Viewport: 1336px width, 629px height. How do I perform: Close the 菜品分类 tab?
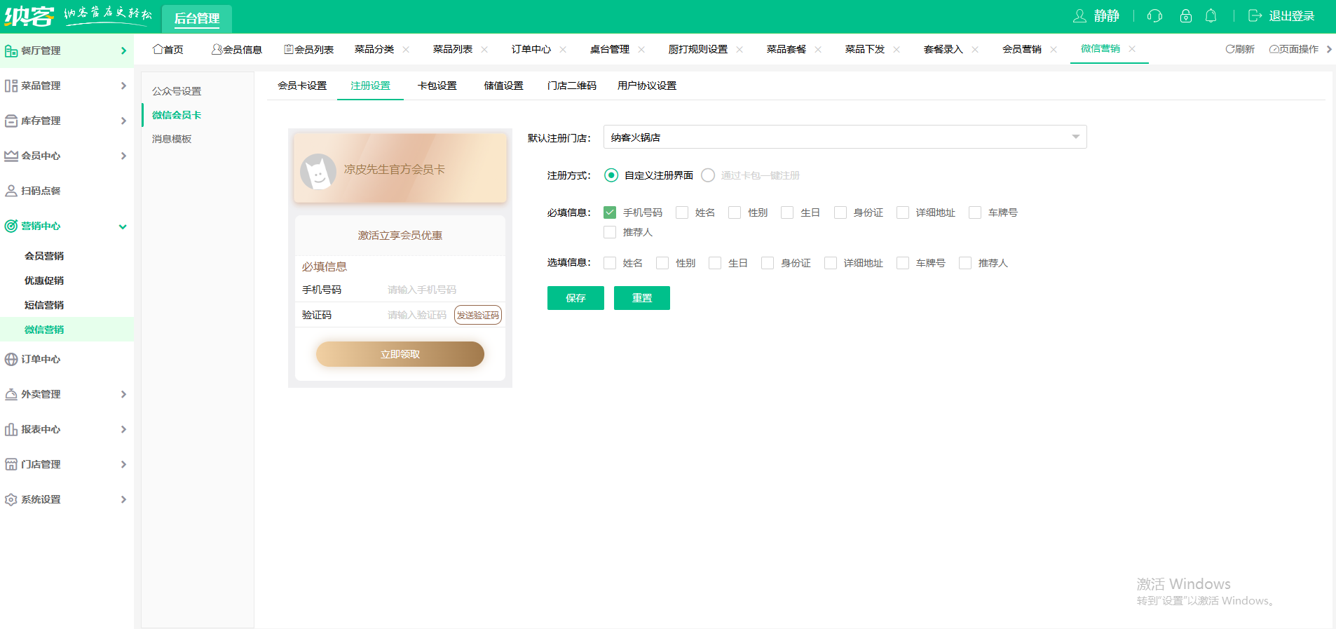tap(406, 50)
